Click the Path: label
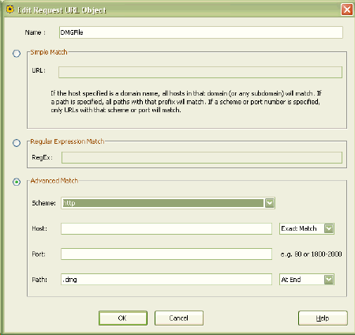 (39, 280)
